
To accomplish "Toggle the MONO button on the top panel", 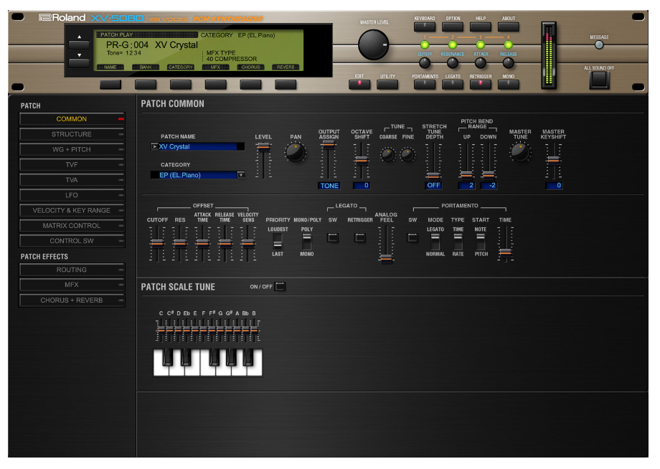I will click(x=509, y=85).
